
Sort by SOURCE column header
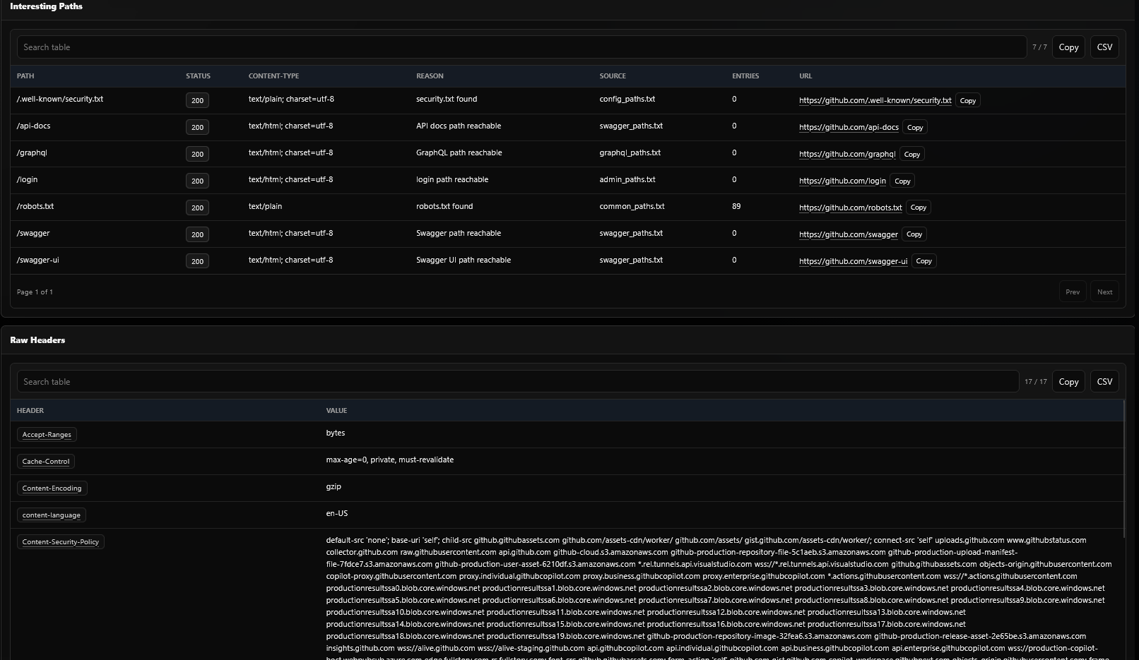(x=613, y=76)
